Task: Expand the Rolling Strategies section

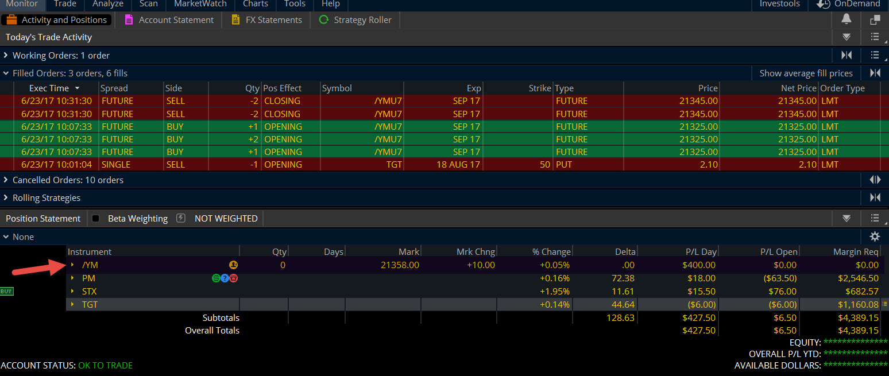Action: click(x=6, y=197)
